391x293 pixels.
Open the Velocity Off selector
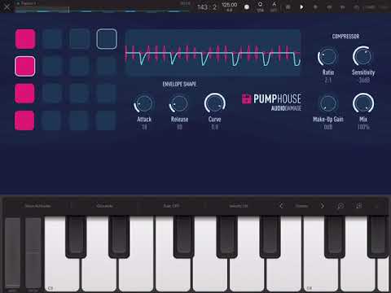coord(239,206)
